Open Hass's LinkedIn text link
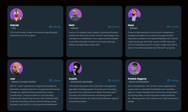The height and width of the screenshot is (112, 188). click(174, 27)
